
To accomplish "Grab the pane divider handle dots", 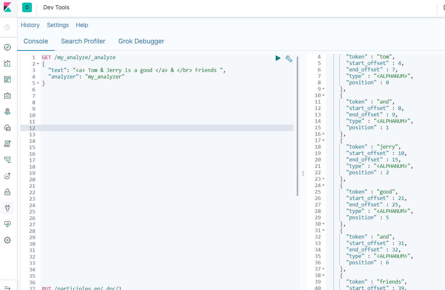I will tap(303, 173).
